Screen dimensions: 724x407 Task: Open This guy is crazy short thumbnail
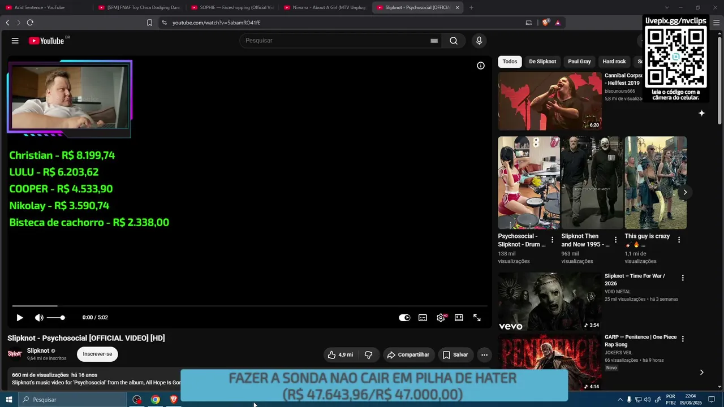point(656,183)
